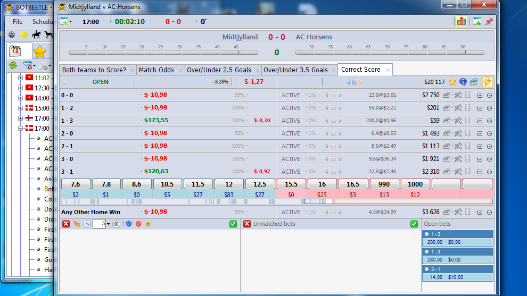
Task: Close the Match Odds tab
Action: [180, 70]
